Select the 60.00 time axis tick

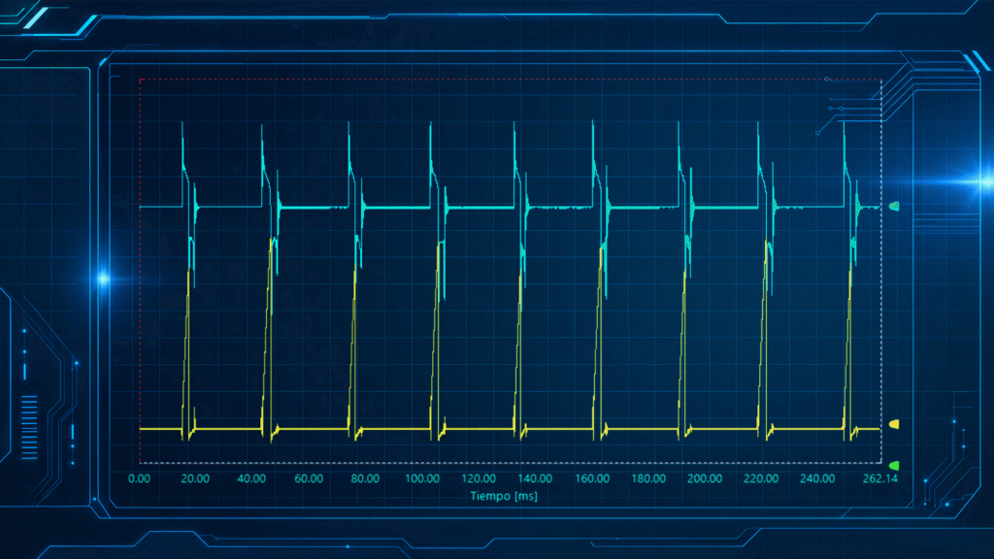tap(309, 478)
